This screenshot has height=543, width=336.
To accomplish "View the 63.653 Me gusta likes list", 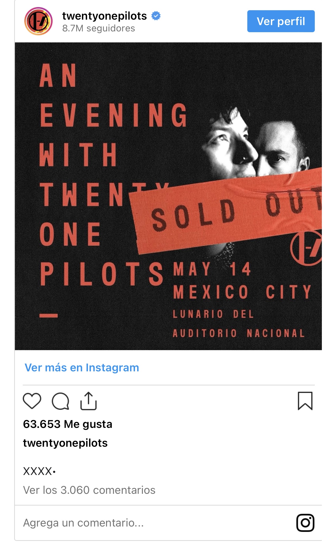I will click(68, 424).
